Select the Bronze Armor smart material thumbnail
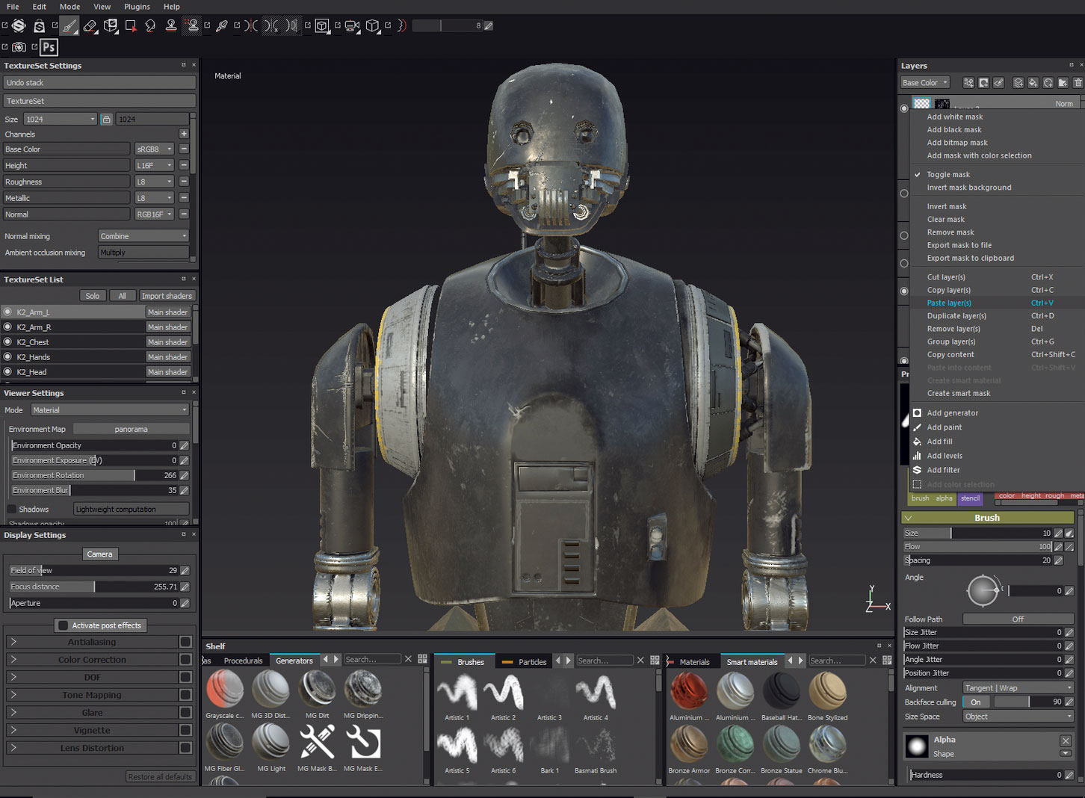The width and height of the screenshot is (1085, 798). (x=689, y=744)
